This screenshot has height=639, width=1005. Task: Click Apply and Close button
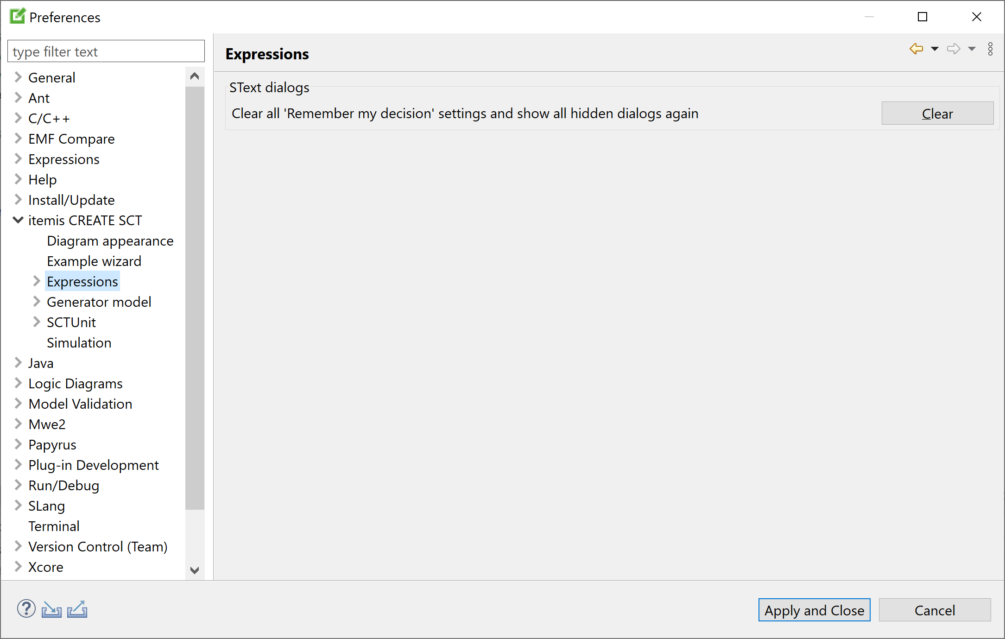click(x=814, y=610)
